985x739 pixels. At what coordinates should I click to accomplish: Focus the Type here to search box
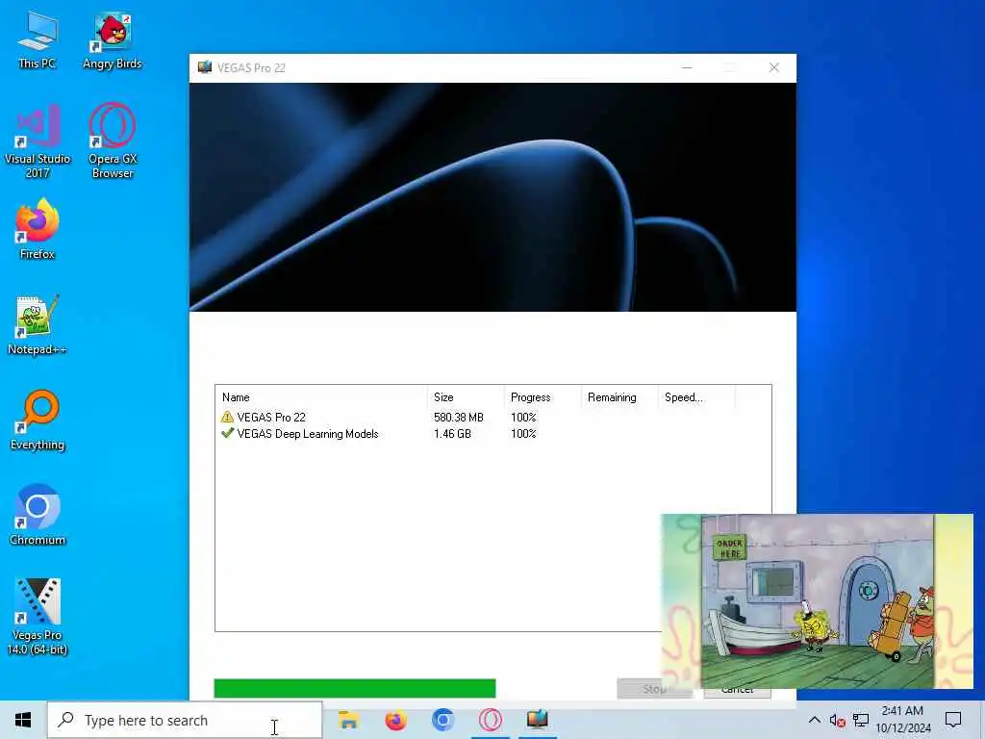tap(186, 720)
